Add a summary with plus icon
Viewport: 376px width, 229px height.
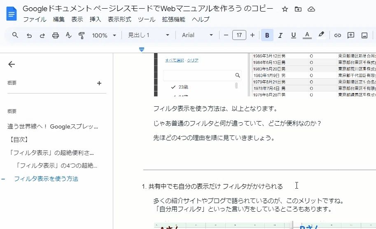point(99,83)
